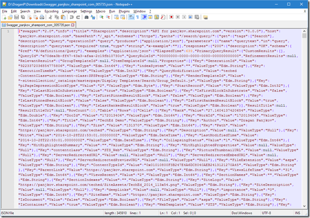This screenshot has width=310, height=218.
Task: Show the Document Map panel
Action: [x=156, y=17]
